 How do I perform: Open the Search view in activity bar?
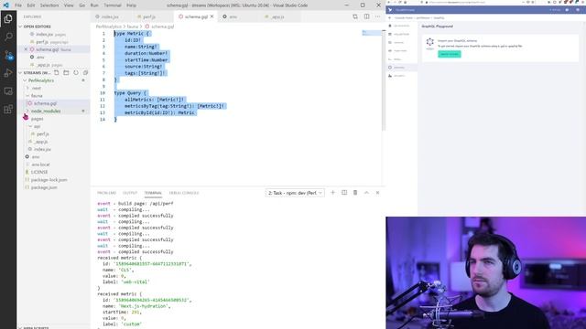coord(8,37)
